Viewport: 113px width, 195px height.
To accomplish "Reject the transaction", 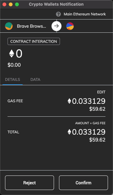I will pos(30,183).
